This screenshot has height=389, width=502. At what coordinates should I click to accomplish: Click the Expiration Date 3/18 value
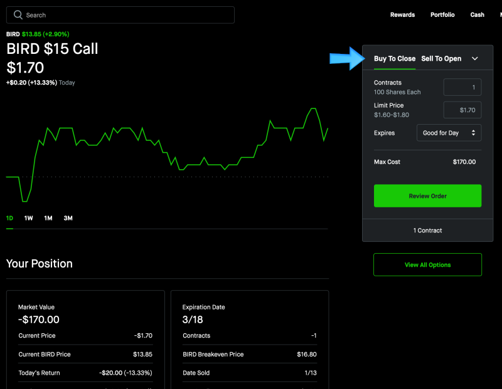click(x=193, y=319)
